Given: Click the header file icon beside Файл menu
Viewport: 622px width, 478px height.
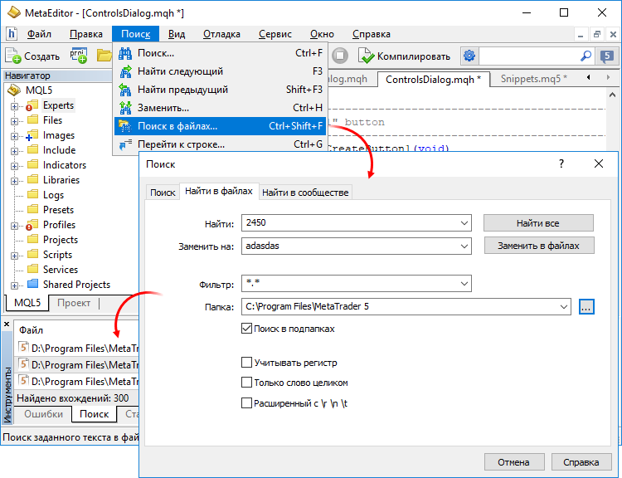Looking at the screenshot, I should (x=12, y=34).
